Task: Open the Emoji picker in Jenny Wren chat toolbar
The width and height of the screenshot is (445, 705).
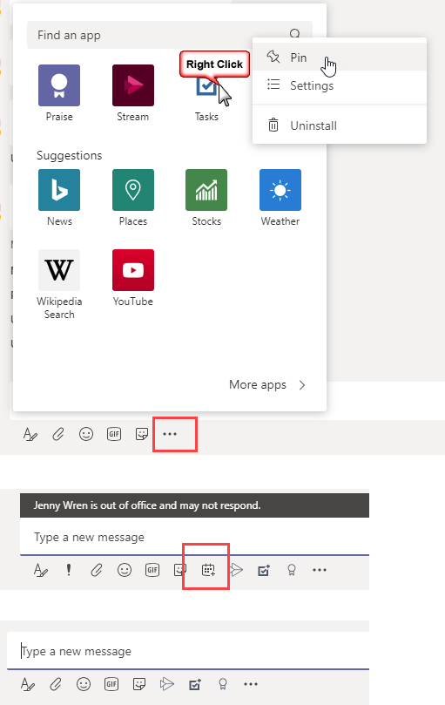Action: 124,570
